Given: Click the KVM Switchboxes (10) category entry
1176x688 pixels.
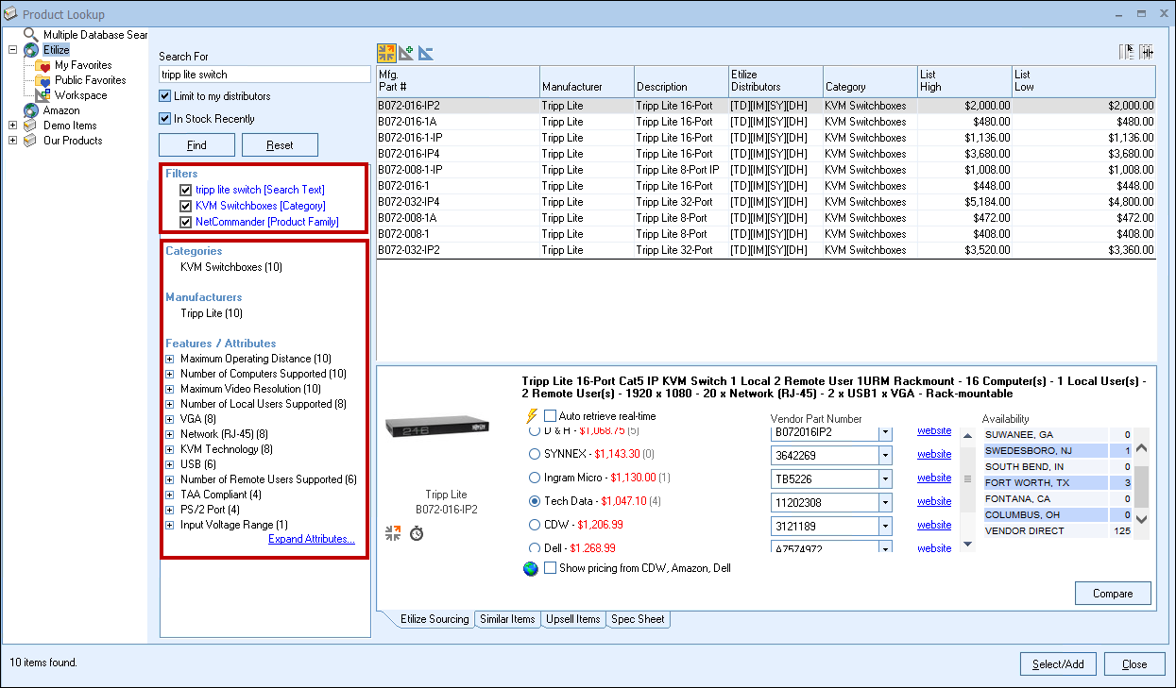Looking at the screenshot, I should [x=231, y=267].
